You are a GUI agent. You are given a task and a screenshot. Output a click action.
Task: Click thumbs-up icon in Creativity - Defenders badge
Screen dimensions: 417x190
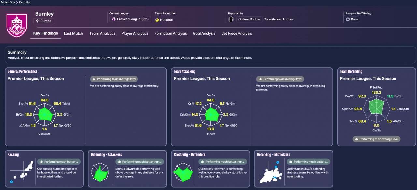pyautogui.click(x=203, y=162)
